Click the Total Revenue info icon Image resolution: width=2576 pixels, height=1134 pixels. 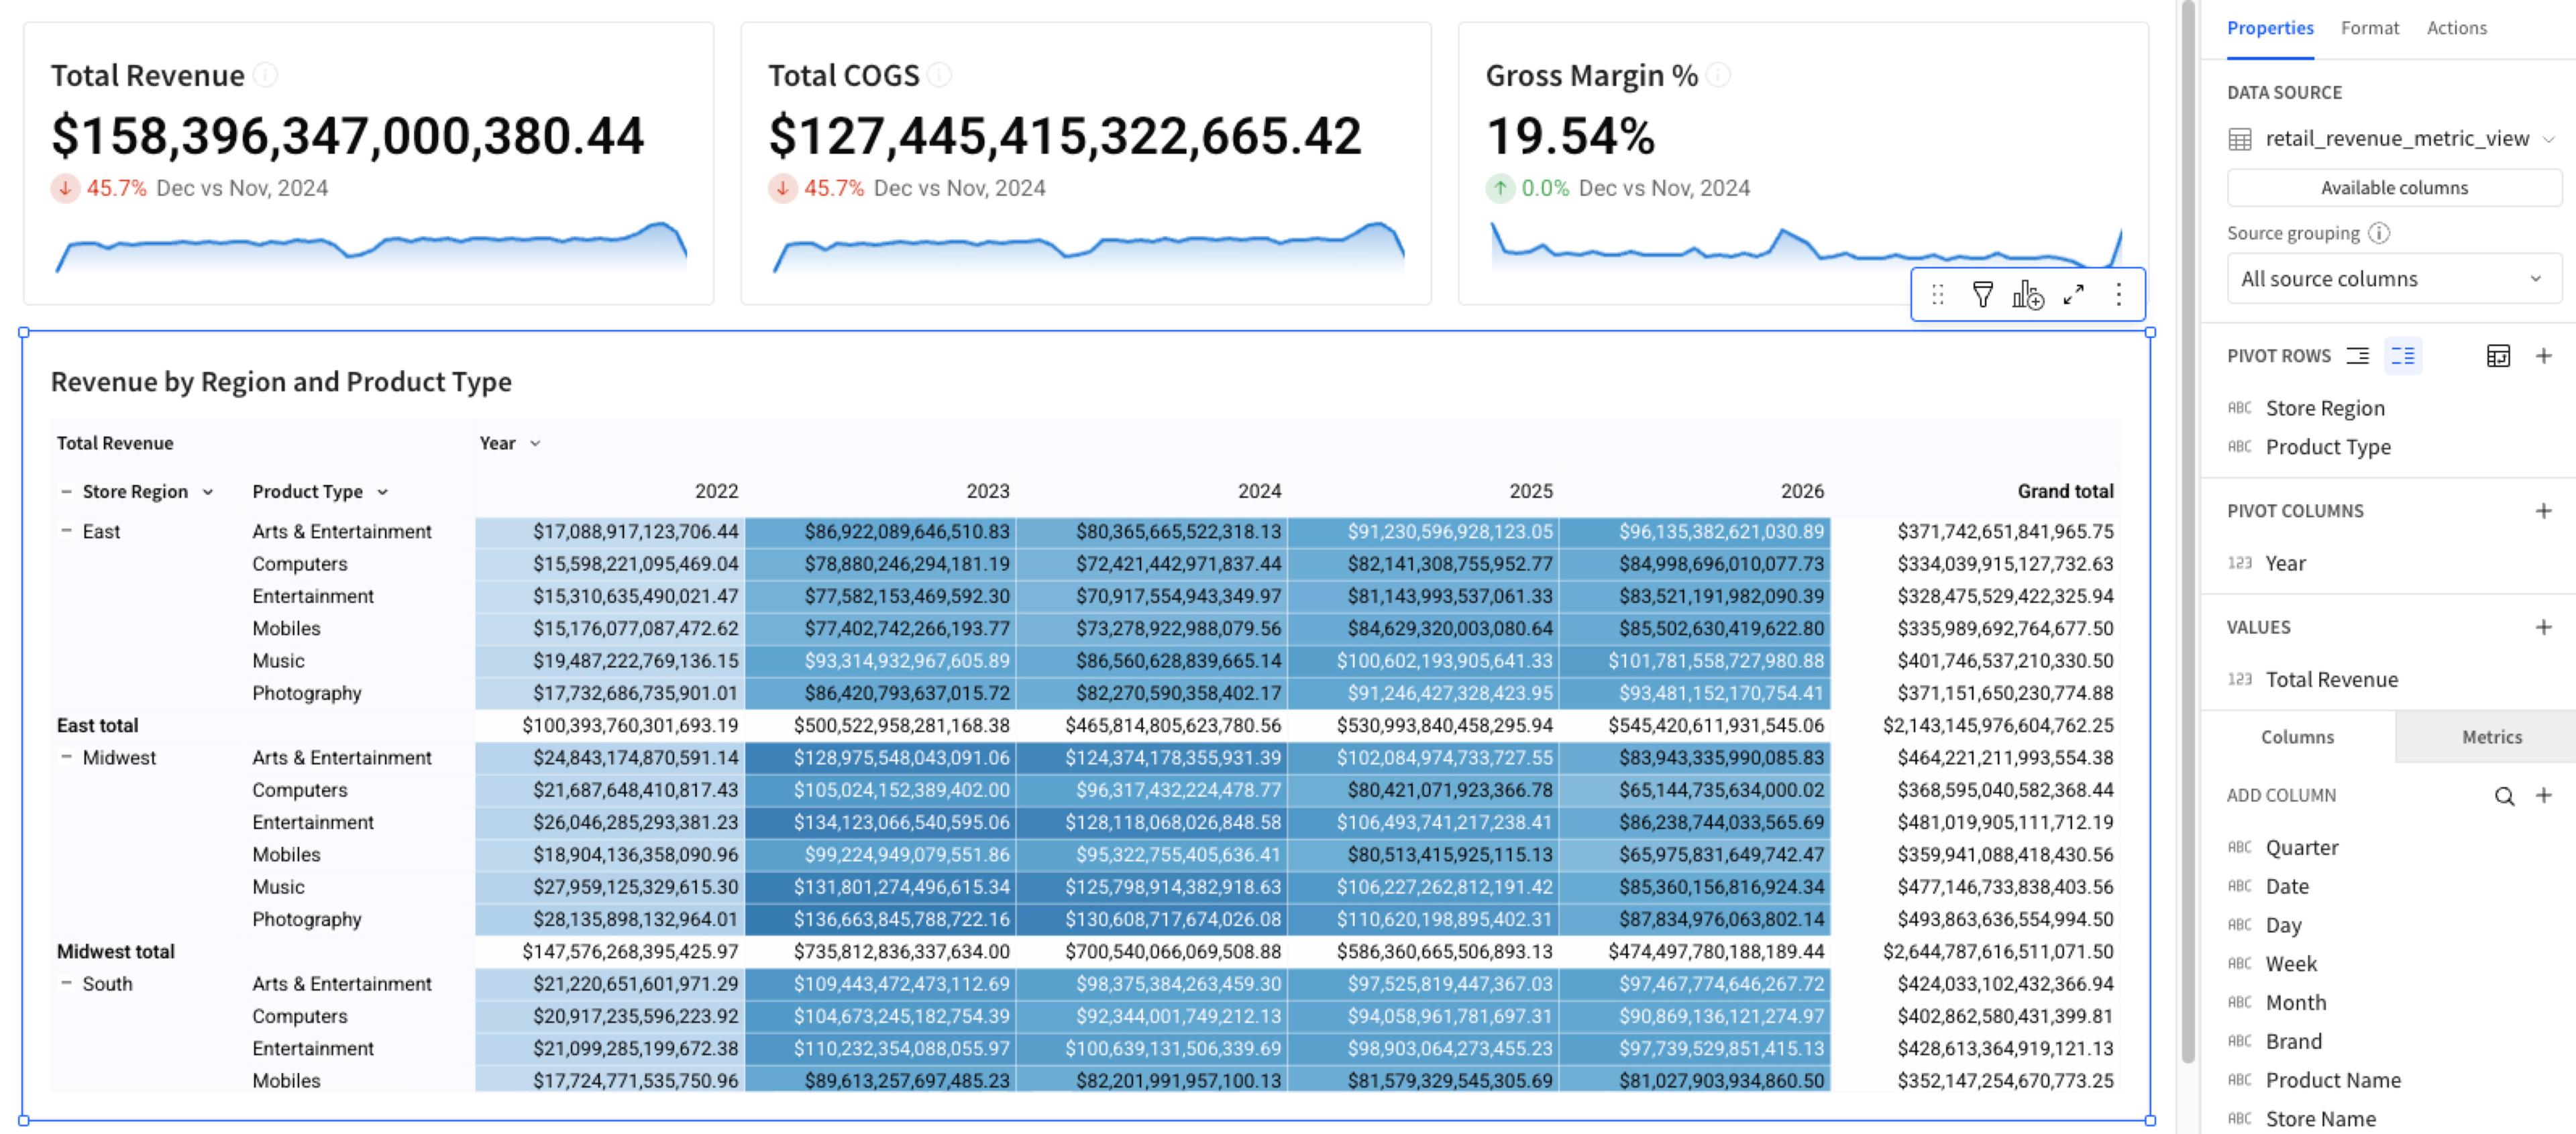[x=265, y=75]
